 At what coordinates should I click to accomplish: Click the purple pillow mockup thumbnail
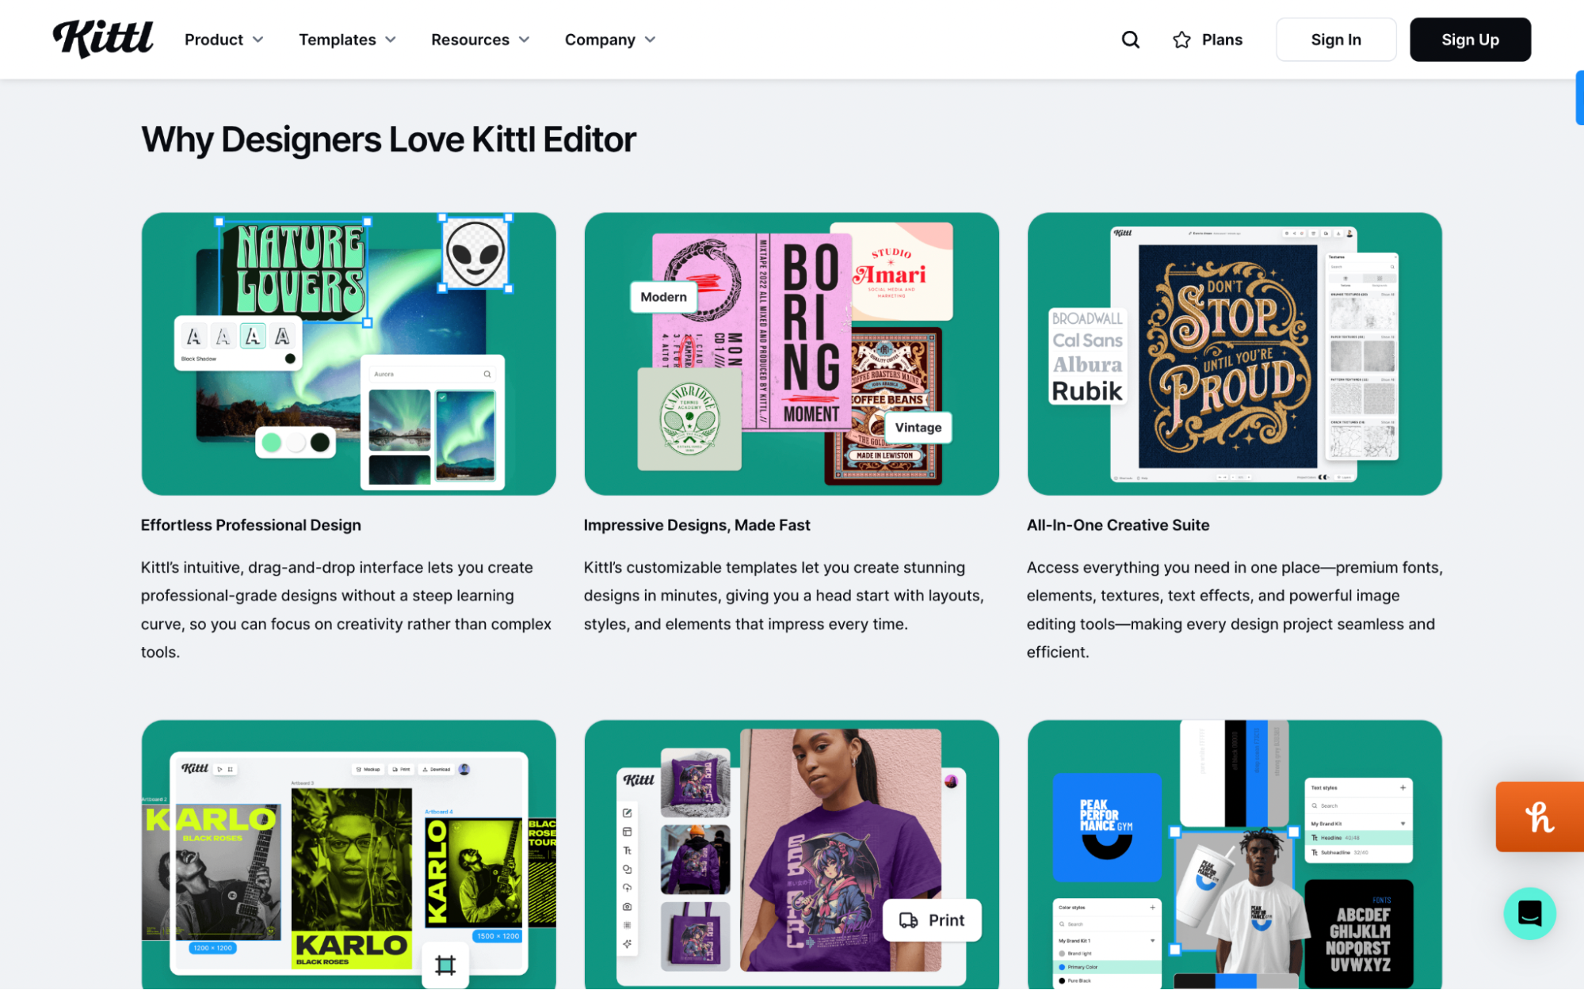[695, 782]
